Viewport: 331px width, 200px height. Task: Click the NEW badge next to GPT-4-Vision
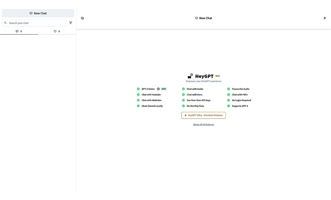tap(164, 89)
